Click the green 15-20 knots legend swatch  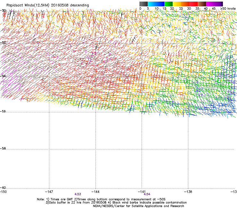click(168, 4)
